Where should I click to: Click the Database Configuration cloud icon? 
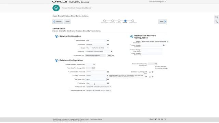(x=56, y=60)
